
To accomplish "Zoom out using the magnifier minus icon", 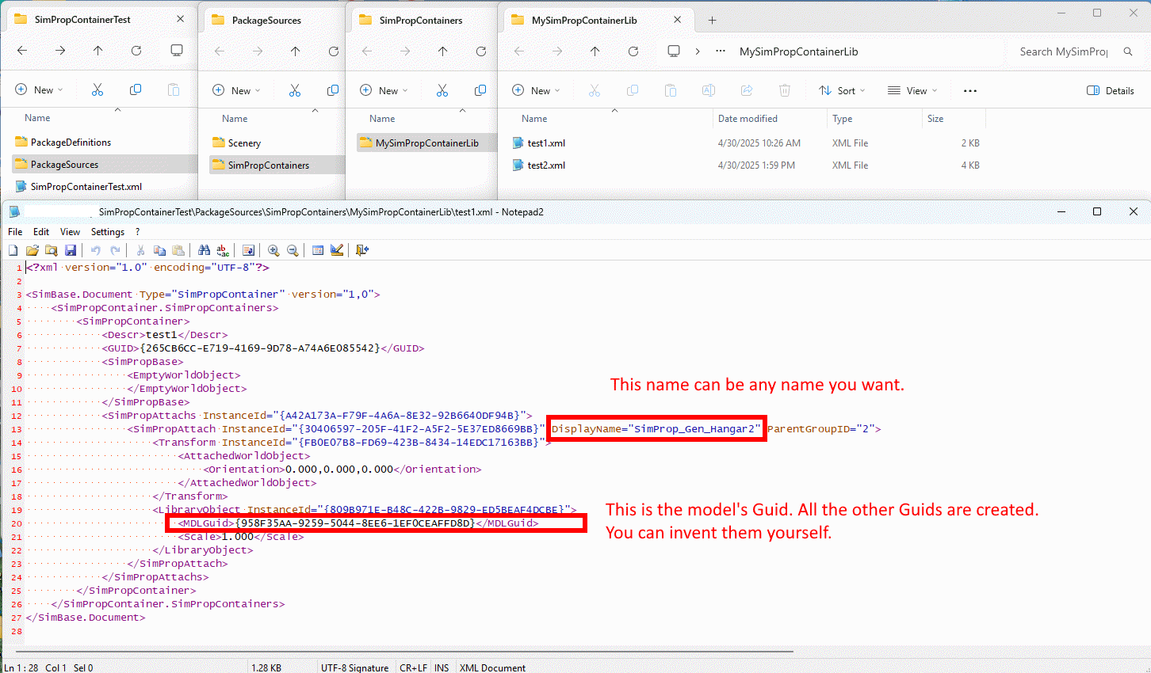I will pyautogui.click(x=293, y=250).
